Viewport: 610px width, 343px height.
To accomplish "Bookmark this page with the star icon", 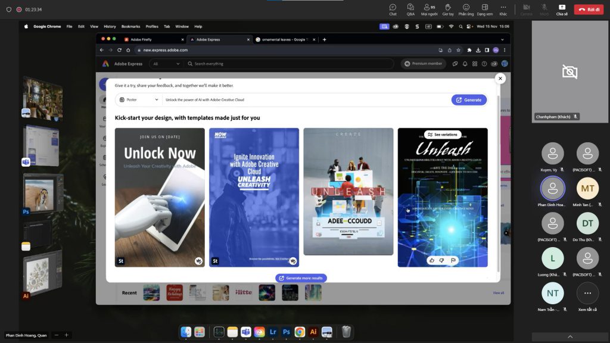I will point(458,50).
